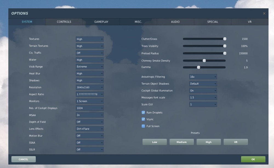274x168 pixels.
Task: Enable the Full Screen checkbox
Action: tap(143, 126)
